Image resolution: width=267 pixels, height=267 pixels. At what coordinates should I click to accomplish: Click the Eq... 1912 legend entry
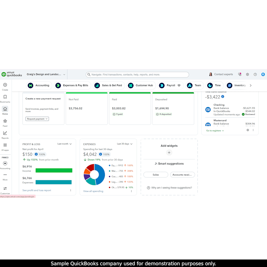(x=121, y=165)
